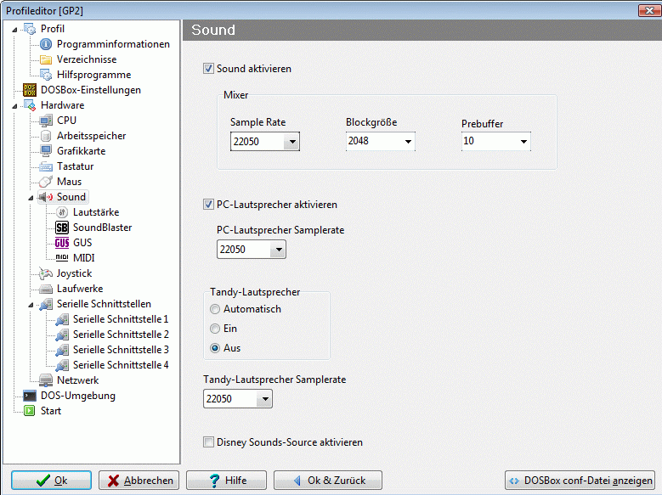
Task: Click the Serielle Schnittstelle 1 icon
Action: coord(62,319)
